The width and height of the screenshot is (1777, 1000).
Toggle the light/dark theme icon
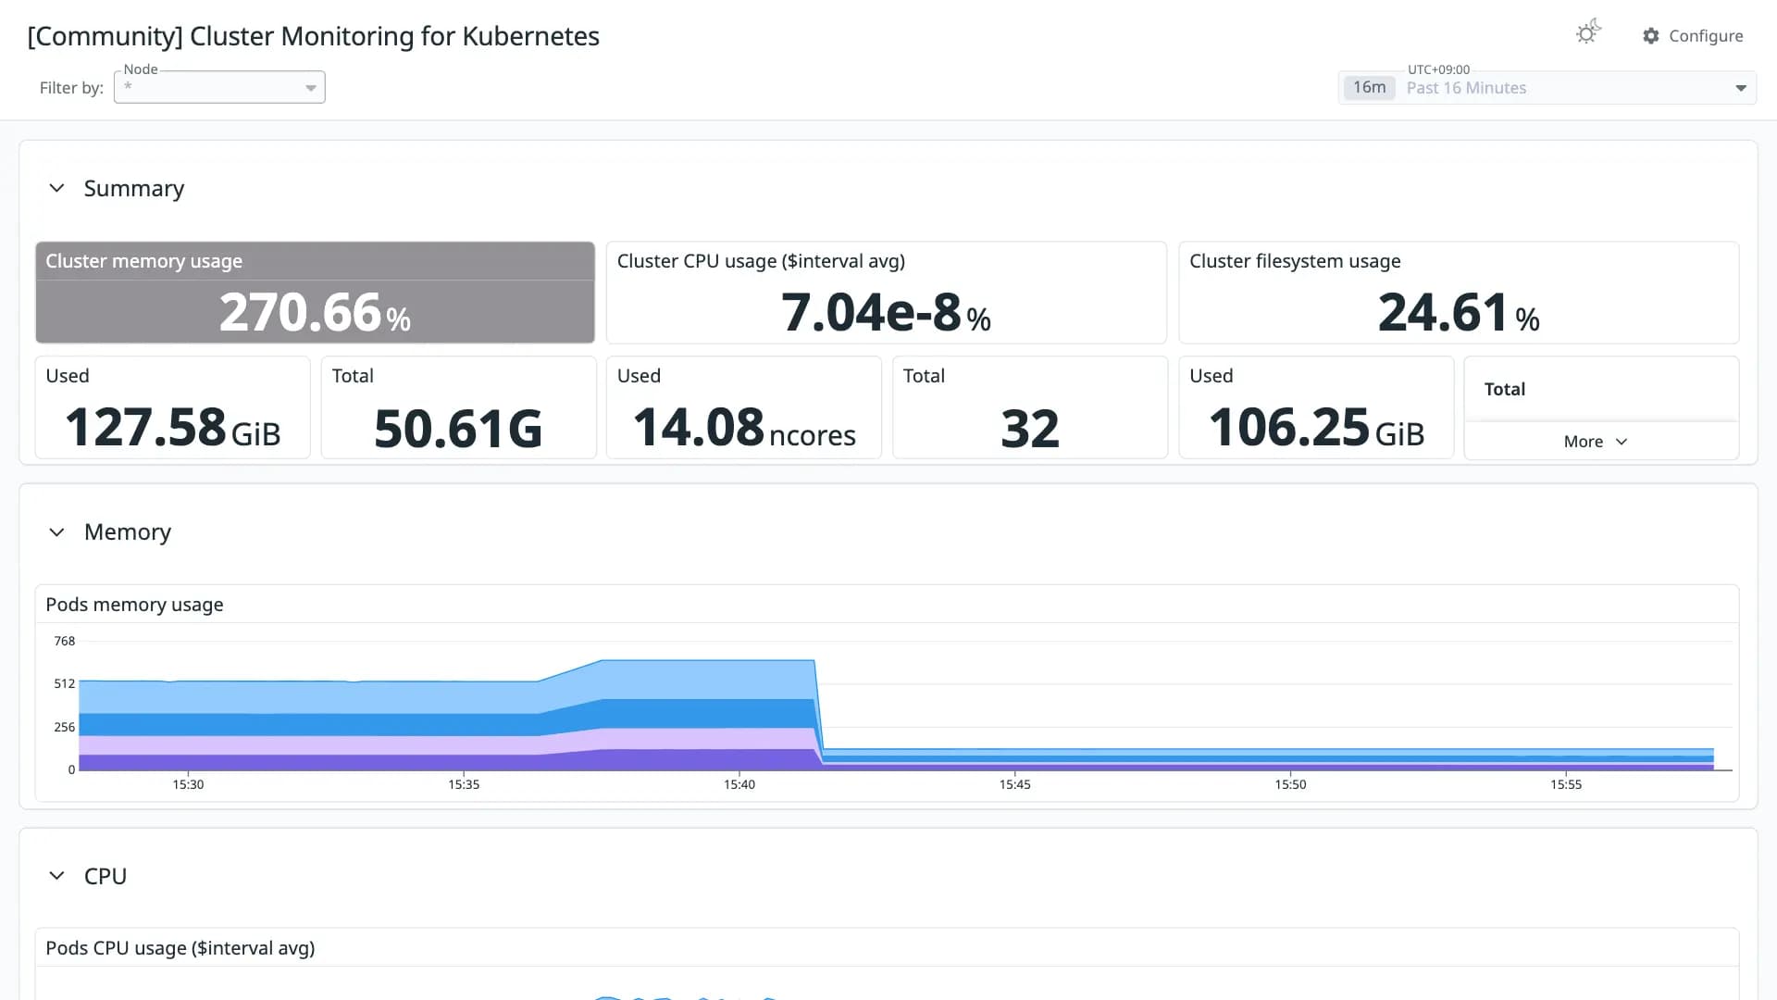coord(1588,33)
